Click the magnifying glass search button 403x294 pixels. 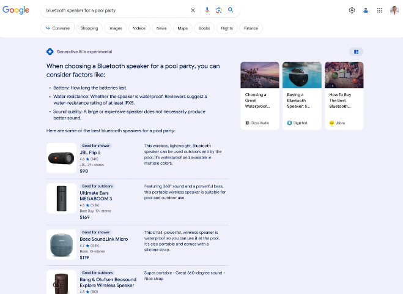click(231, 10)
